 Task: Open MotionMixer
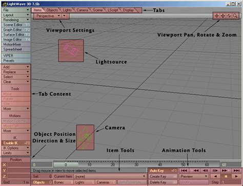pyautogui.click(x=16, y=45)
